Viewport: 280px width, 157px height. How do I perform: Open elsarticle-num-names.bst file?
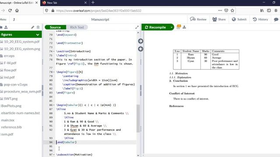click(21, 113)
